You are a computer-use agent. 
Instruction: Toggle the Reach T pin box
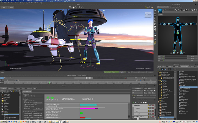click(164, 56)
